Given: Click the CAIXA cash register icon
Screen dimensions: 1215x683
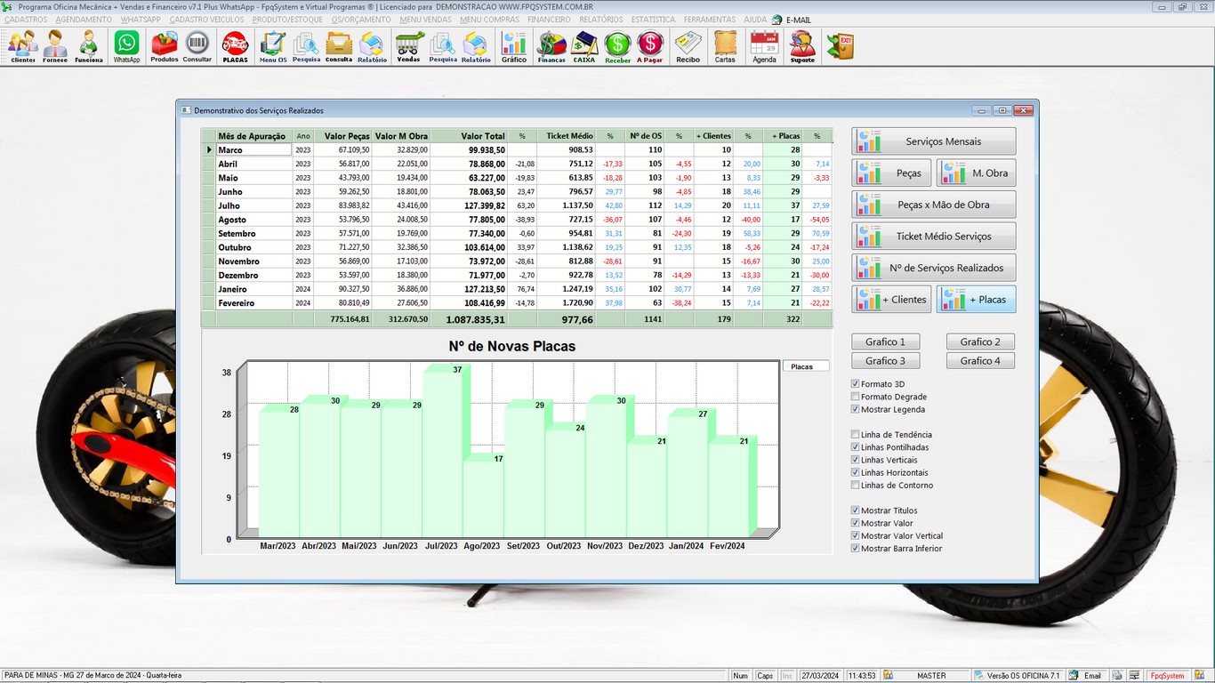Looking at the screenshot, I should tap(583, 46).
